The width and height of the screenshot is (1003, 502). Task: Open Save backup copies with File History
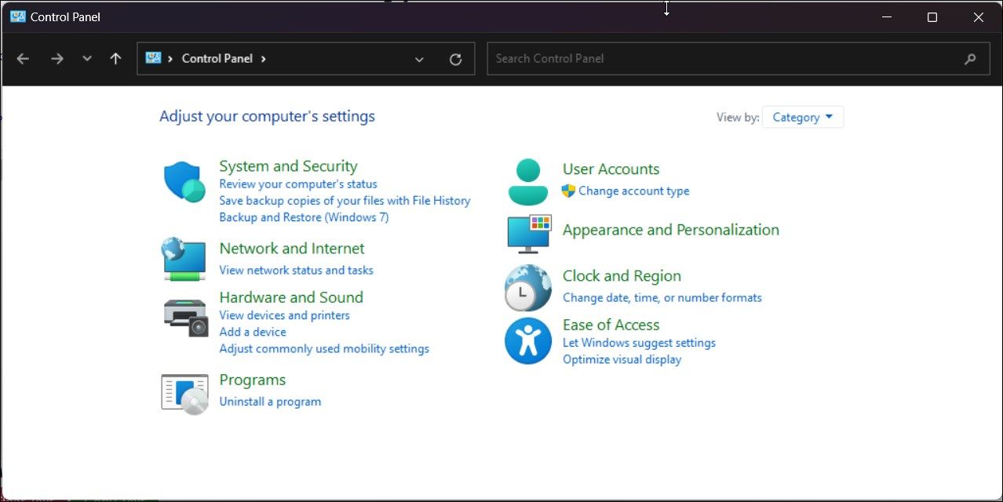pos(345,200)
